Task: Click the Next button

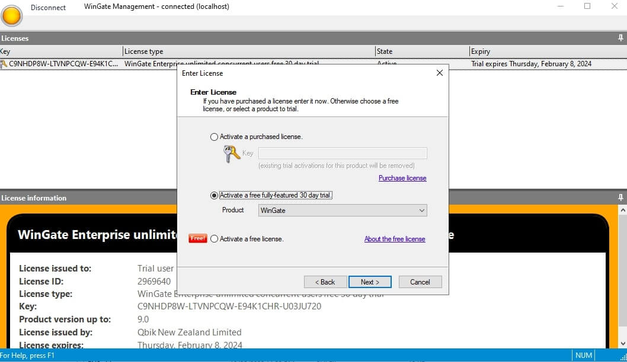Action: tap(370, 282)
